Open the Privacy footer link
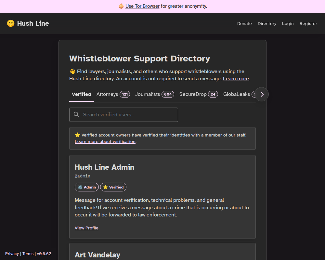325x260 pixels. point(12,254)
